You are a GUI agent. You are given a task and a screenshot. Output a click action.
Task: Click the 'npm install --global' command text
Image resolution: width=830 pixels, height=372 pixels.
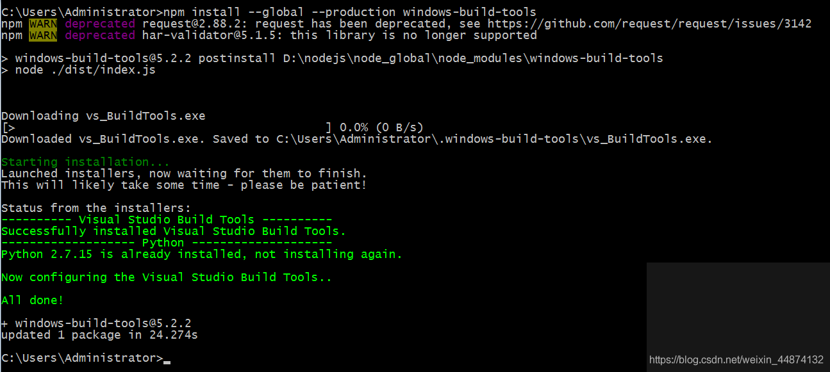click(234, 12)
